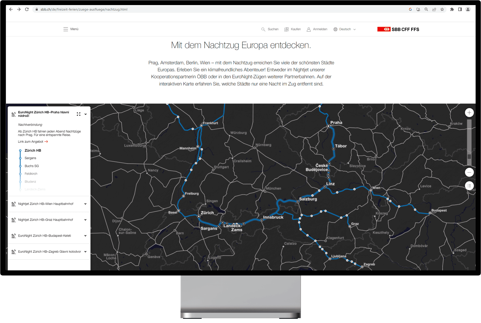Click train icon beside Budapest-Keleti route
Image resolution: width=481 pixels, height=323 pixels.
[13, 236]
